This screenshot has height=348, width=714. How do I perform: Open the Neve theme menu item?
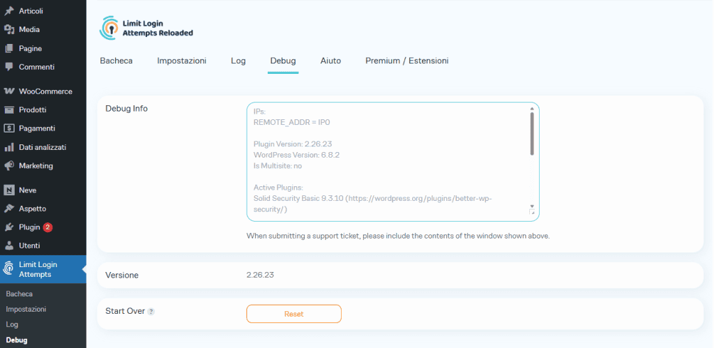click(x=27, y=190)
